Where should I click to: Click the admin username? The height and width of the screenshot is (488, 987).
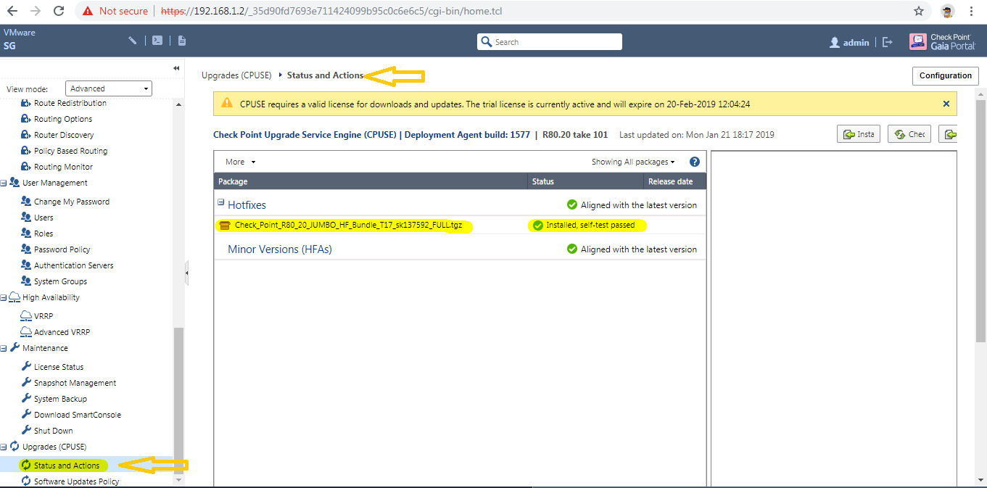pos(856,43)
